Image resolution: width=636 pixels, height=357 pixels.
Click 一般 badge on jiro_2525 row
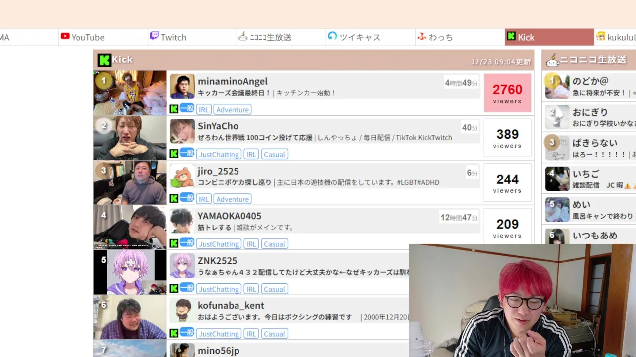pyautogui.click(x=187, y=198)
